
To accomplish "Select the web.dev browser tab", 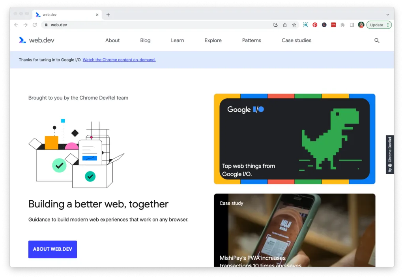I will click(x=67, y=15).
